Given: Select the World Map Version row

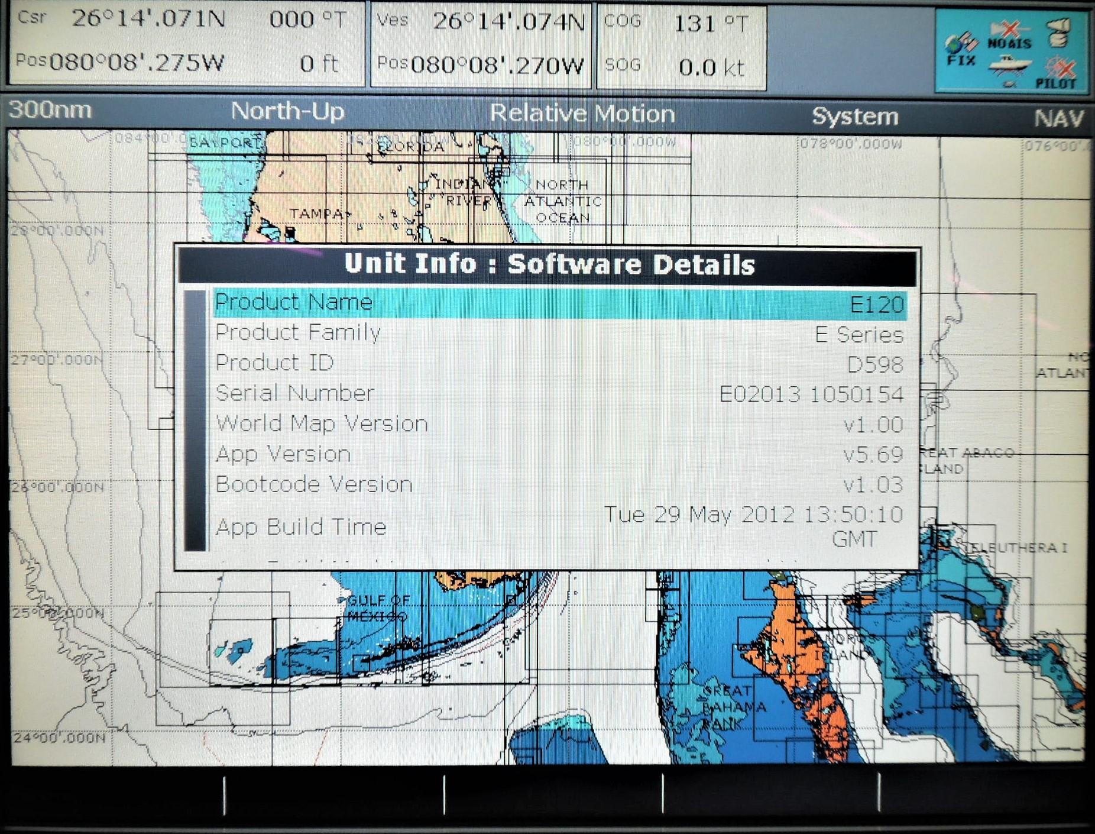Looking at the screenshot, I should pos(559,424).
